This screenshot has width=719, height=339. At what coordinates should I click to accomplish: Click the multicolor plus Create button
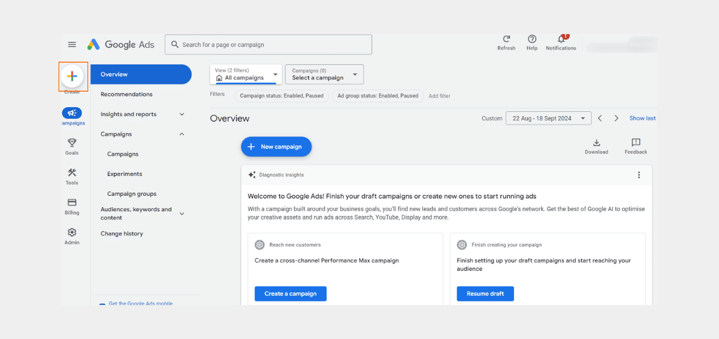[x=72, y=76]
